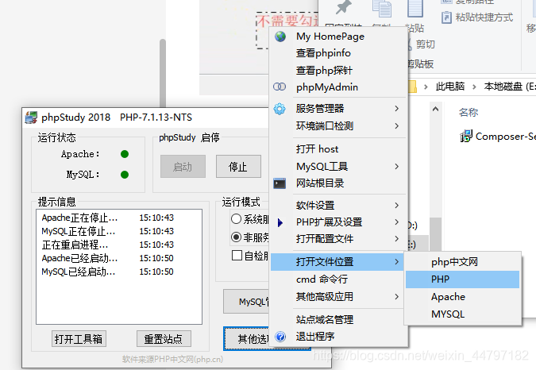
Task: Click the scissors 剪切 icon in Explorer ribbon
Action: pos(409,44)
